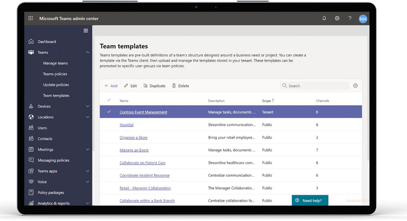Open Organize a Store template link
Viewport: 407px width, 221px height.
tap(134, 137)
